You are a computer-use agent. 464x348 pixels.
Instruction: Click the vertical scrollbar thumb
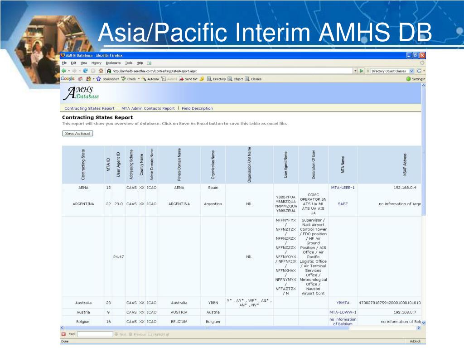point(424,152)
